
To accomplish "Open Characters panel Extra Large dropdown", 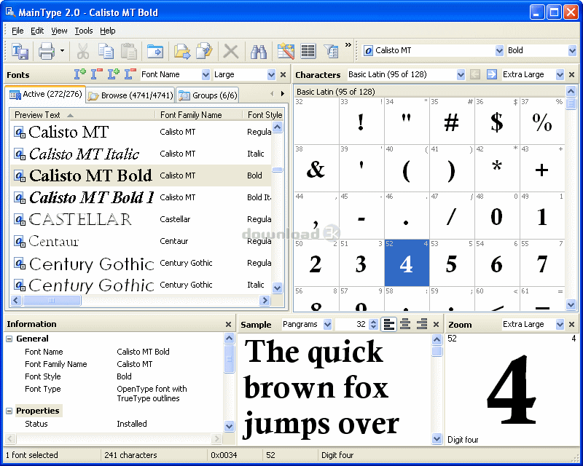I will (x=560, y=75).
